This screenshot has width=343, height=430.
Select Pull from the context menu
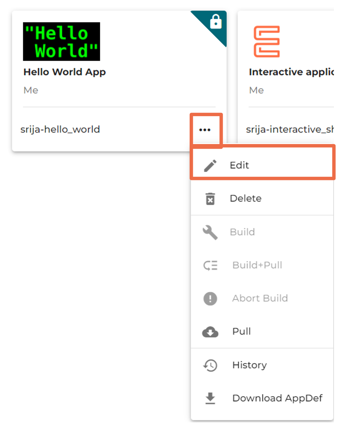(262, 332)
